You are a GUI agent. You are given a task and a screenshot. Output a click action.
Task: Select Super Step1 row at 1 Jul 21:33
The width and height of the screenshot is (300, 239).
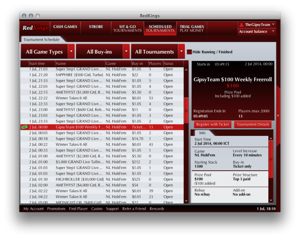(102, 81)
